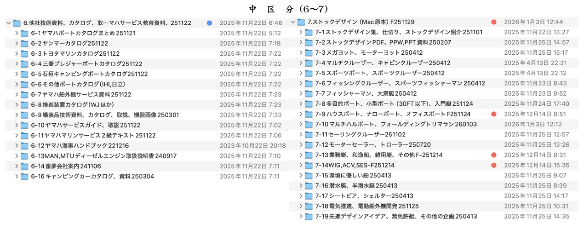Click the blue tag dot on 6.他社技術資料
Image resolution: width=584 pixels, height=230 pixels.
[210, 23]
